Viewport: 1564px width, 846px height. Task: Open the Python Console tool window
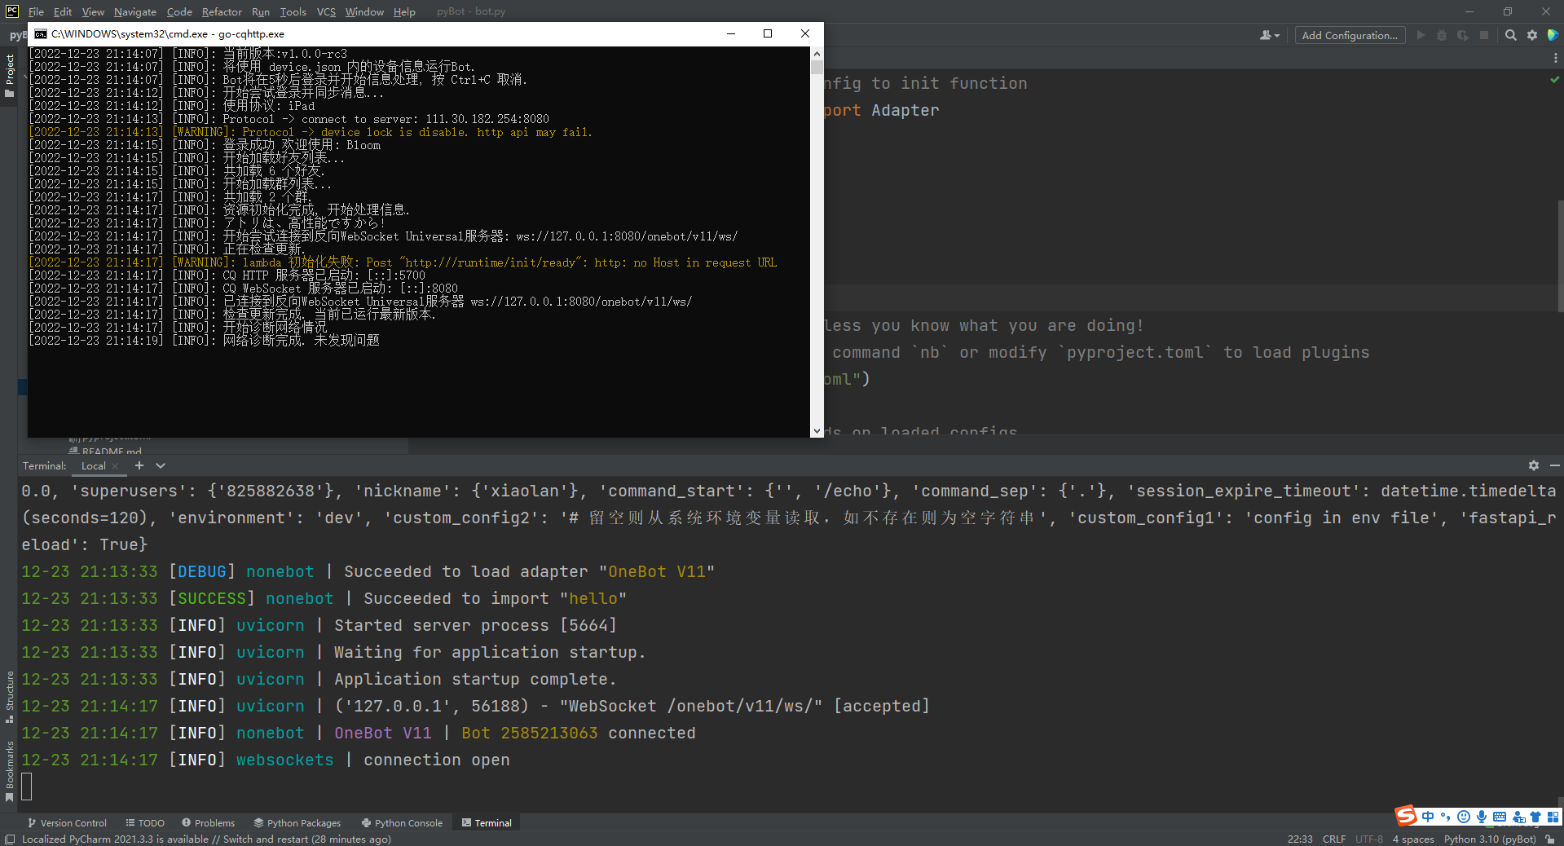(402, 822)
